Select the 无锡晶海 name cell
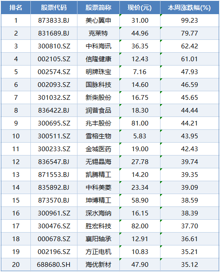 [x=98, y=161]
